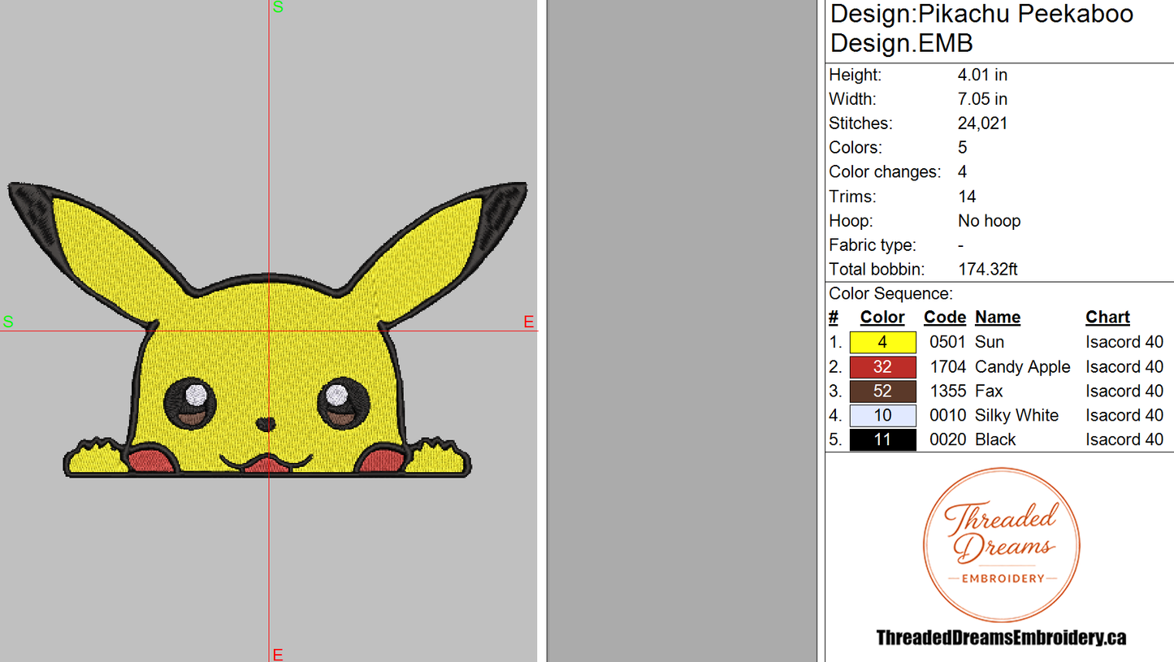Viewport: 1174px width, 662px height.
Task: Click the Isacord 40 chart for Sun
Action: pyautogui.click(x=1124, y=342)
